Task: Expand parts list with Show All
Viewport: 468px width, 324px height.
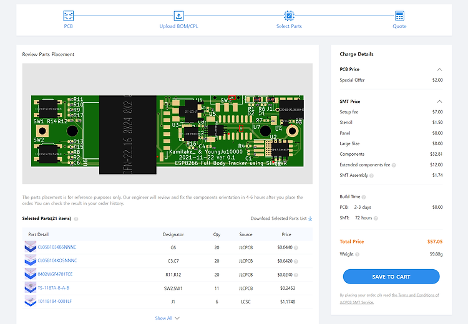Action: pos(167,318)
